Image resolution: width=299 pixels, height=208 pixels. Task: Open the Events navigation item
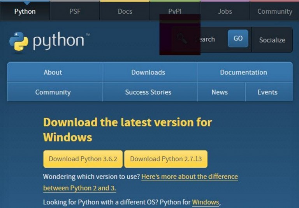click(267, 92)
